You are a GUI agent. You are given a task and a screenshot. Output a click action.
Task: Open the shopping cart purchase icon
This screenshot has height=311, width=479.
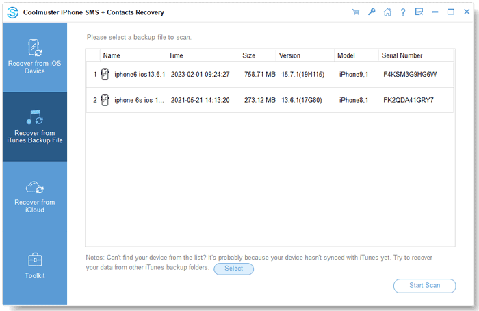[x=356, y=12]
